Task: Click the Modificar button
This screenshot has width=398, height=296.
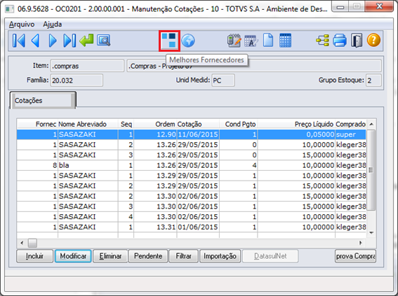Action: tap(73, 256)
